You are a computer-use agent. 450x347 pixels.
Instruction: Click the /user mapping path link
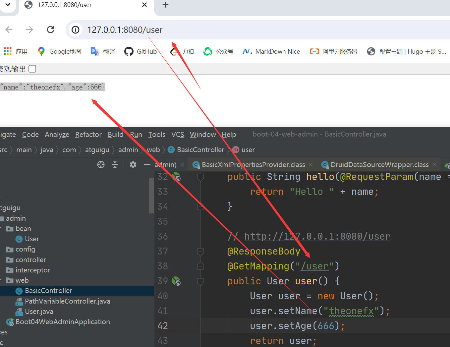(314, 266)
